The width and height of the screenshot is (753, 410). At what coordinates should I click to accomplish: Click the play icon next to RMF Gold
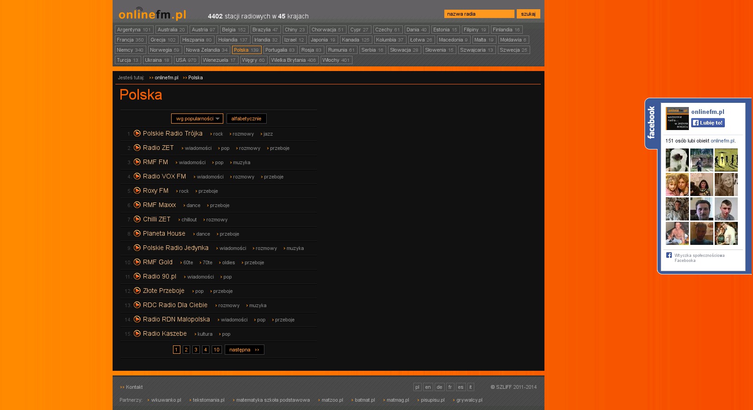pos(137,262)
